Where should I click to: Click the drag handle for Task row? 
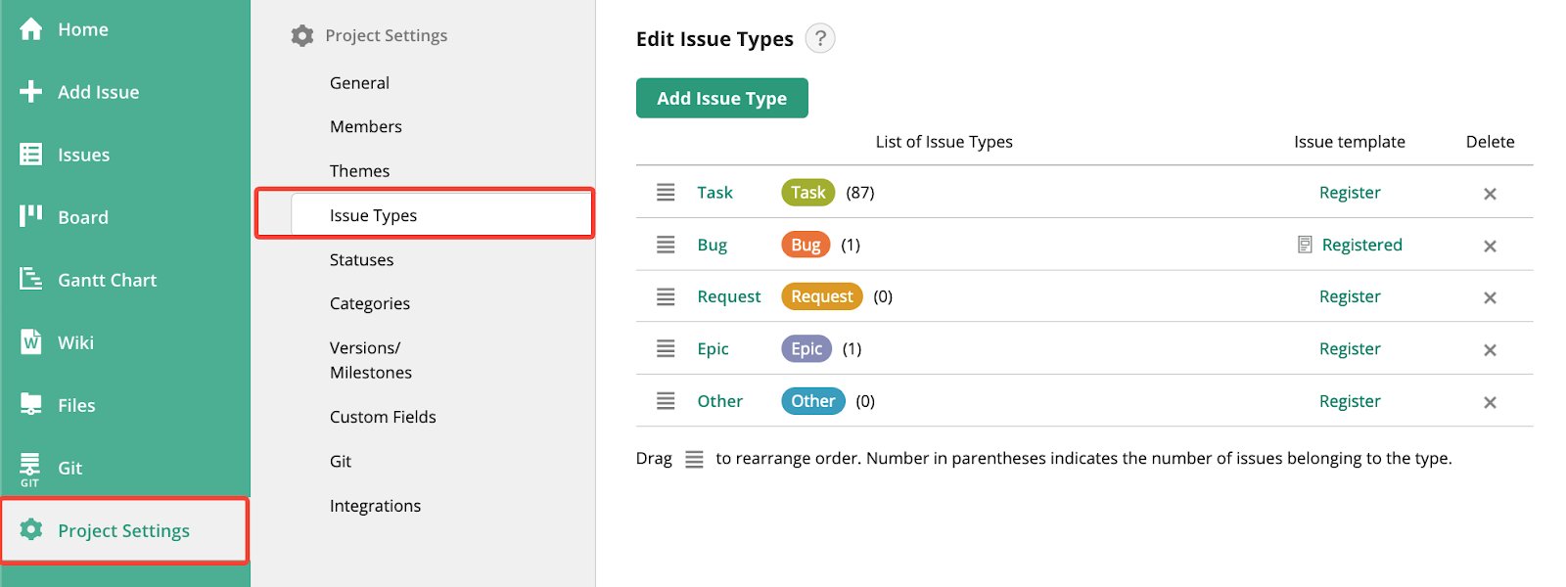point(666,193)
